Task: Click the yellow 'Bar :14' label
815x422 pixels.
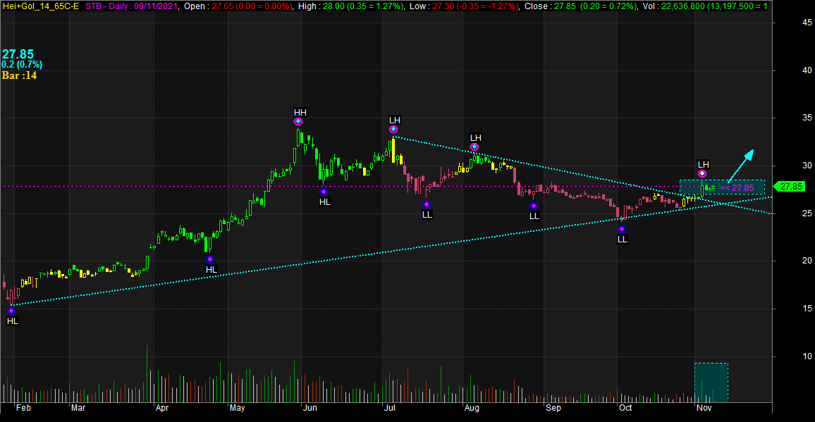Action: tap(19, 75)
